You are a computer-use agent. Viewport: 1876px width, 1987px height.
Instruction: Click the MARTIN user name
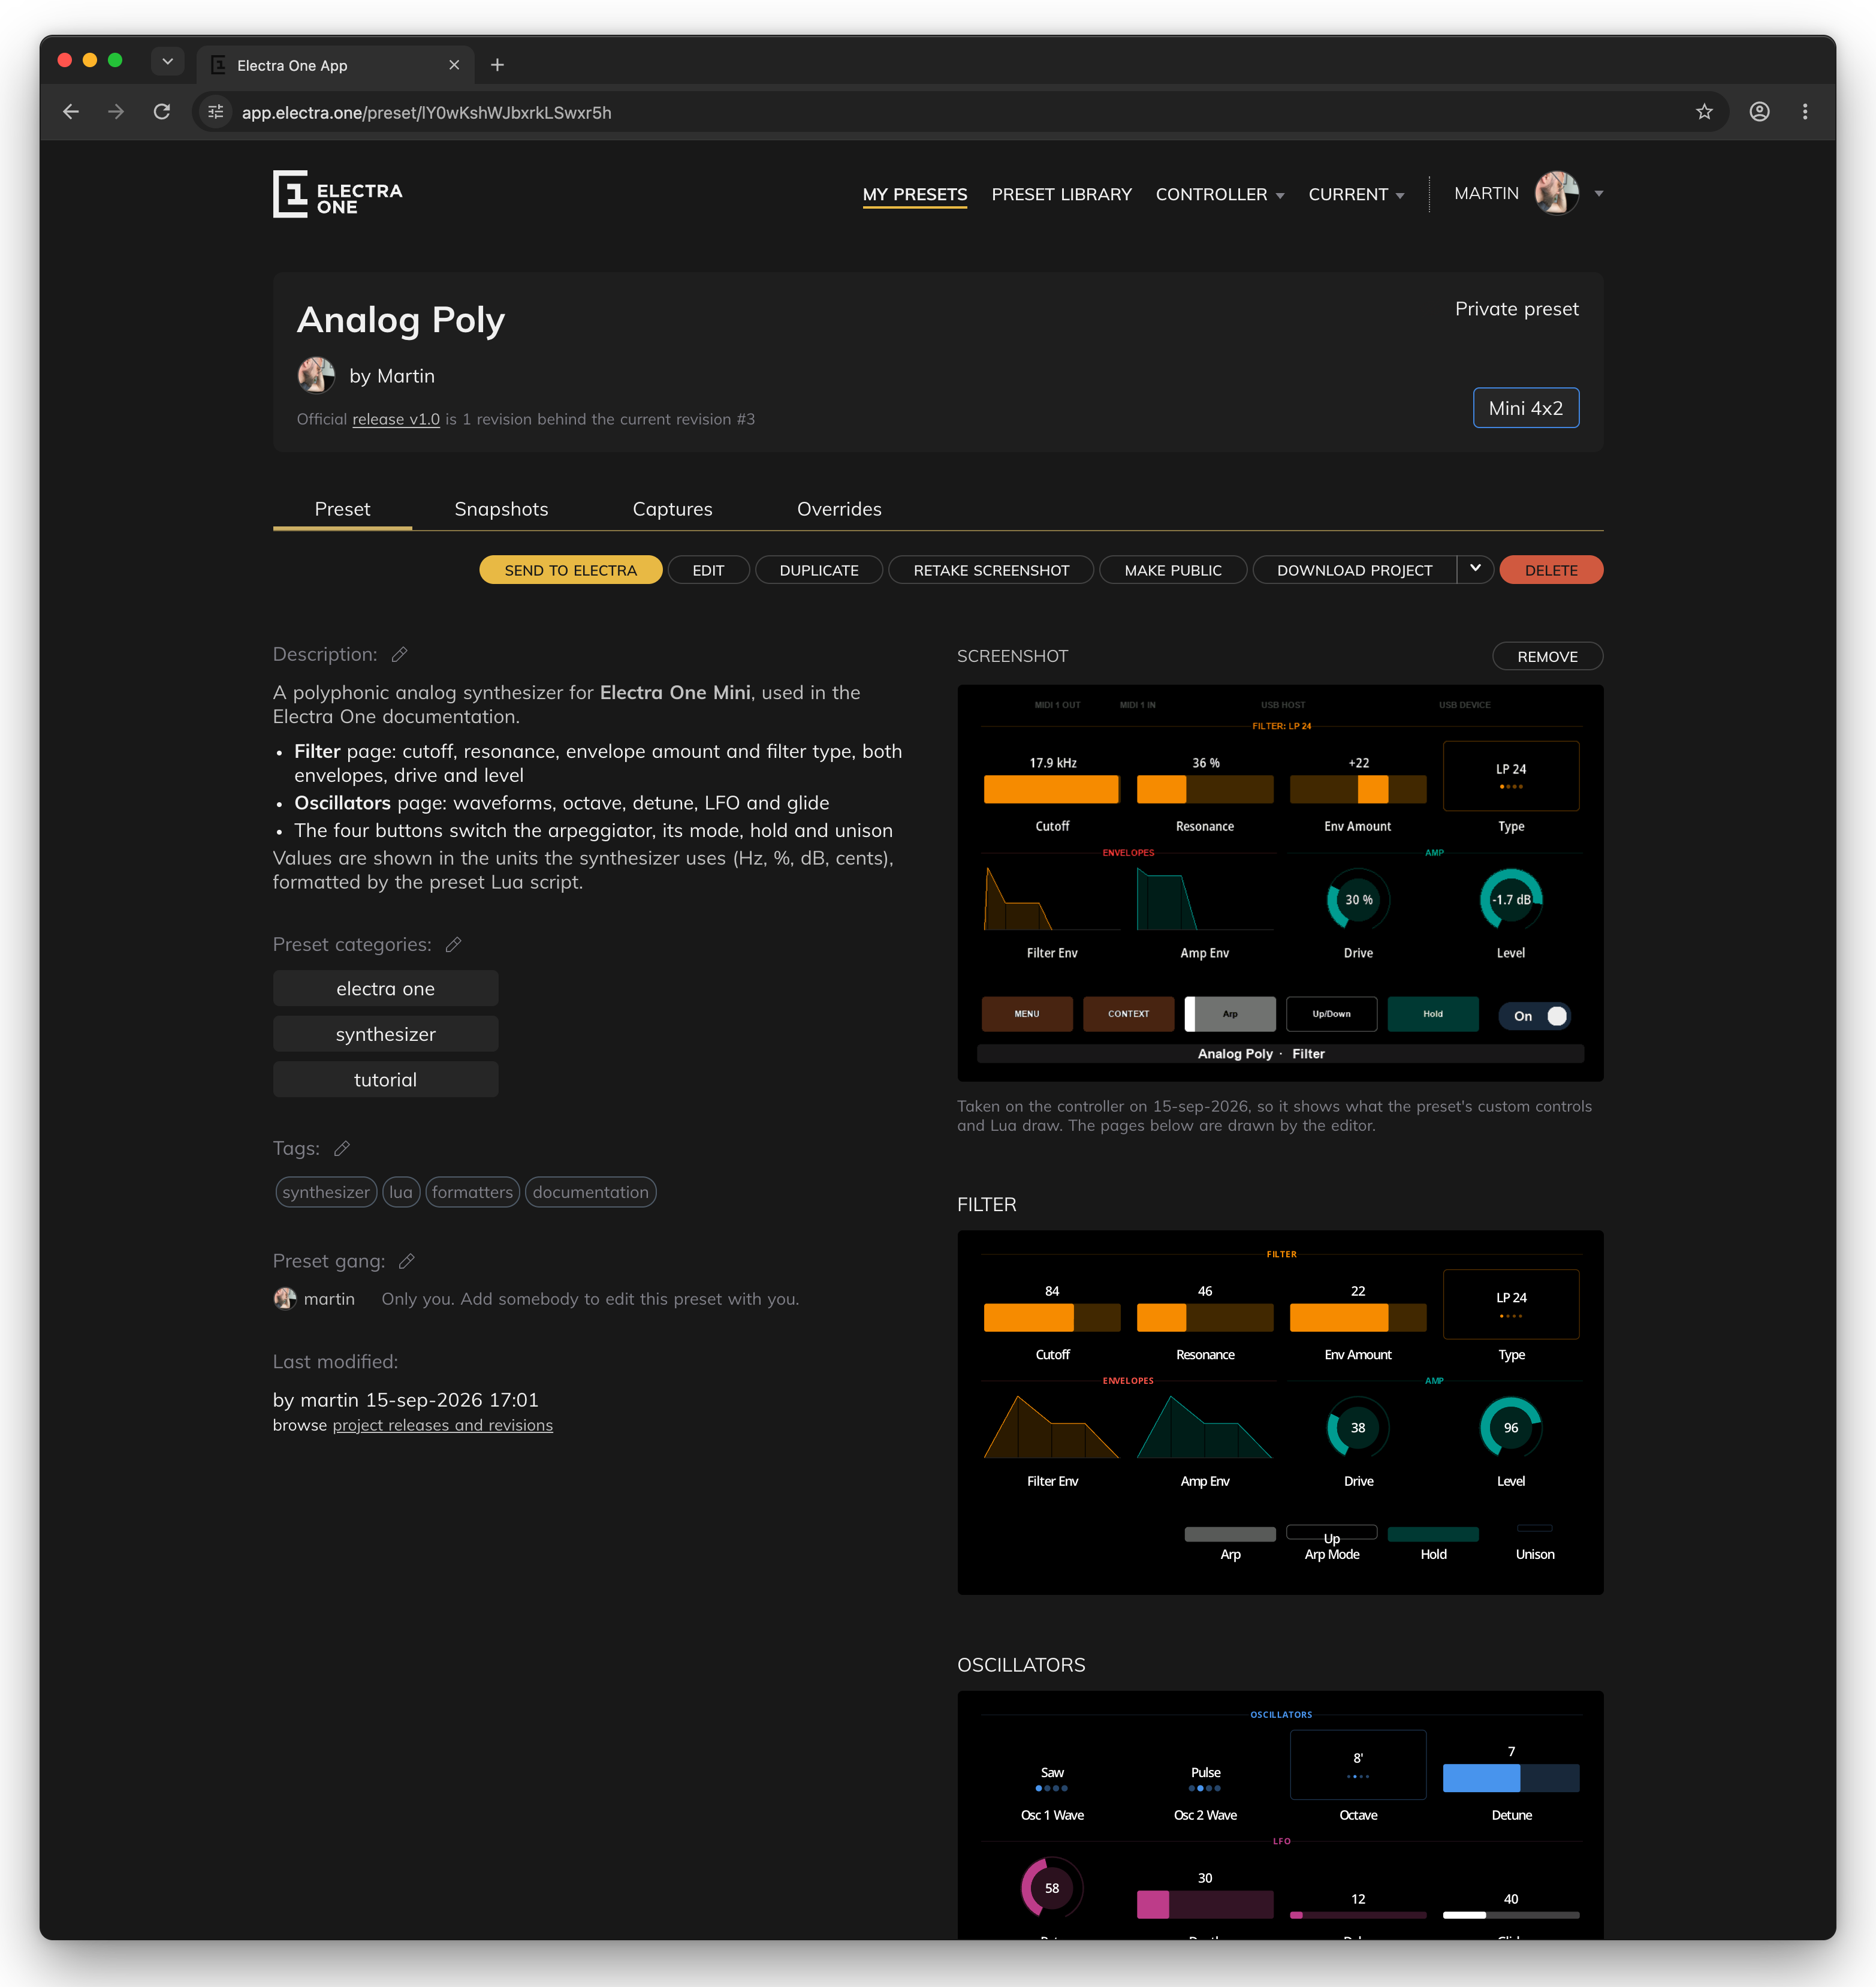coord(1486,194)
